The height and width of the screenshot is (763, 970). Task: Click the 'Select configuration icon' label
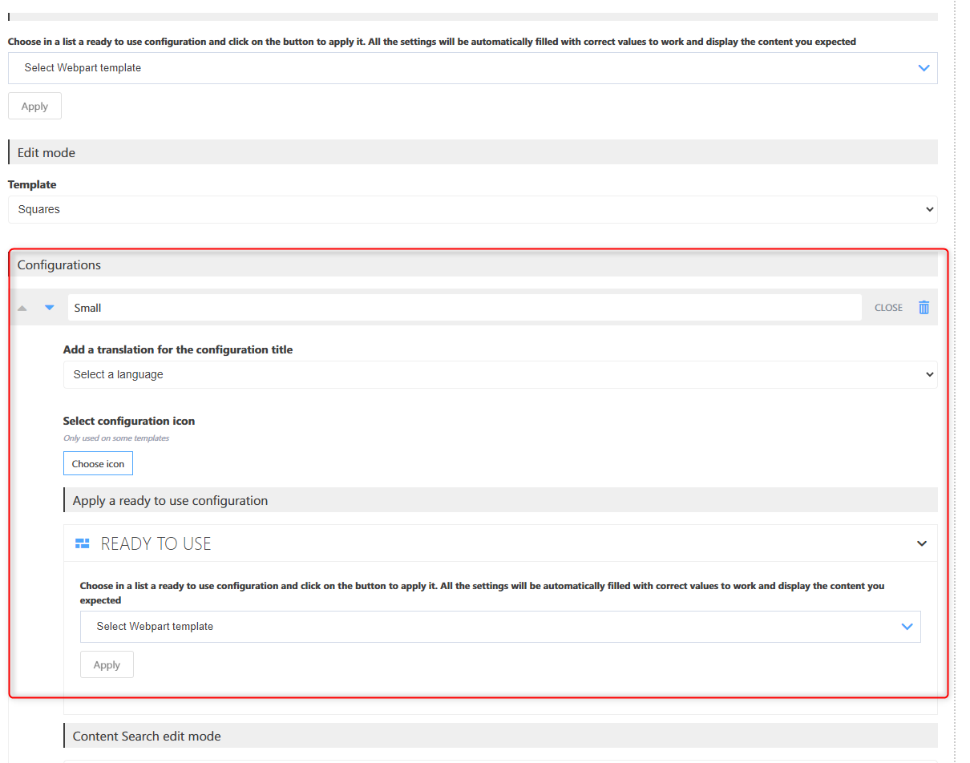click(129, 421)
